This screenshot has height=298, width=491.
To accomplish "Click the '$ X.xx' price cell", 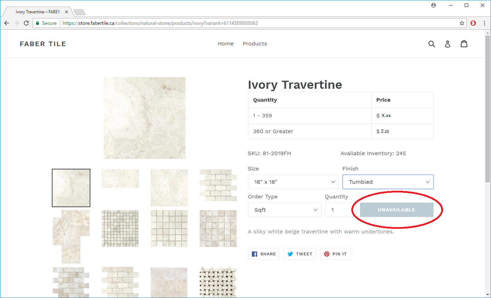I will pyautogui.click(x=402, y=116).
